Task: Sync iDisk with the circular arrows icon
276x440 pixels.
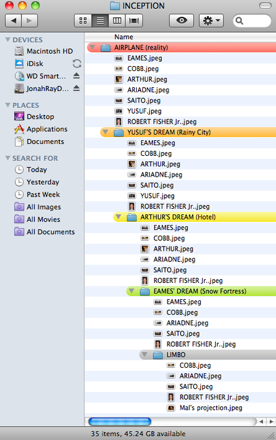Action: 77,63
